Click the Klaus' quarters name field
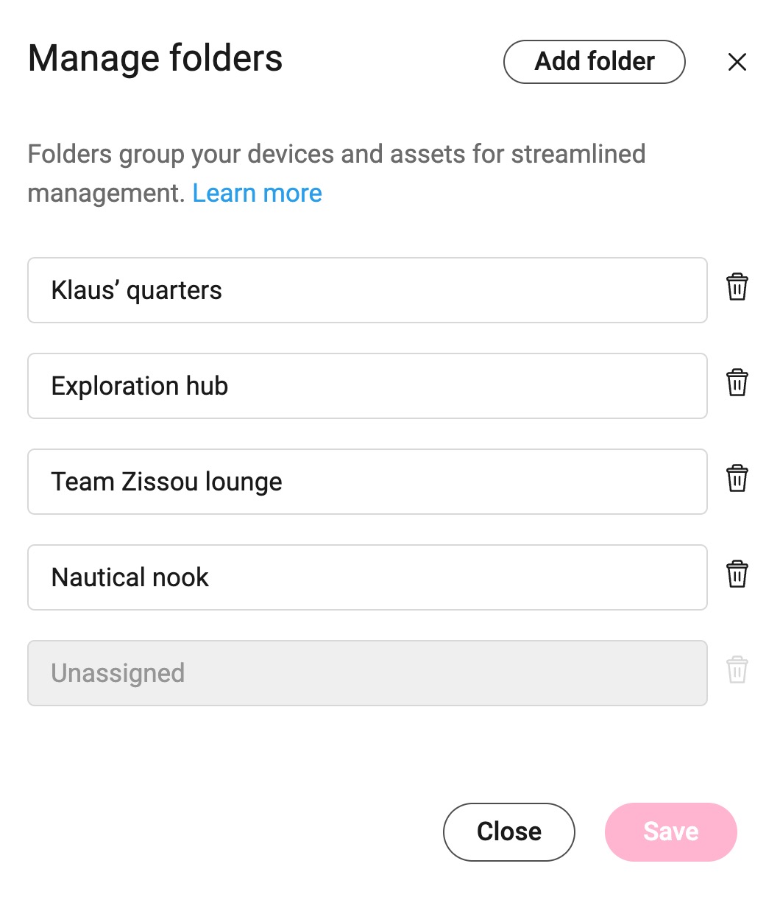This screenshot has height=897, width=780. tap(366, 290)
